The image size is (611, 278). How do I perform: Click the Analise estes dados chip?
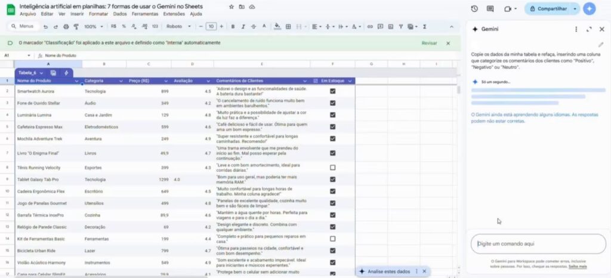point(388,271)
